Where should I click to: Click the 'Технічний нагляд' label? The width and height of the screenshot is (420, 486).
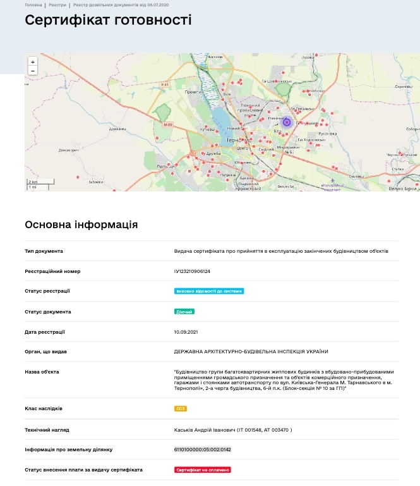(47, 430)
